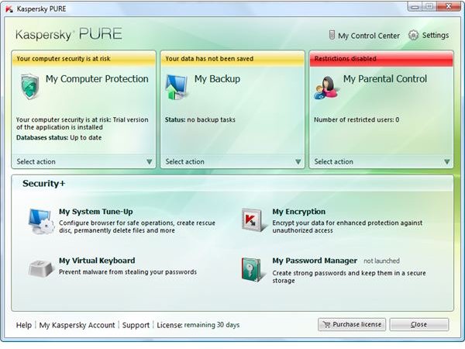Click the Parental Control people icon

pyautogui.click(x=326, y=87)
